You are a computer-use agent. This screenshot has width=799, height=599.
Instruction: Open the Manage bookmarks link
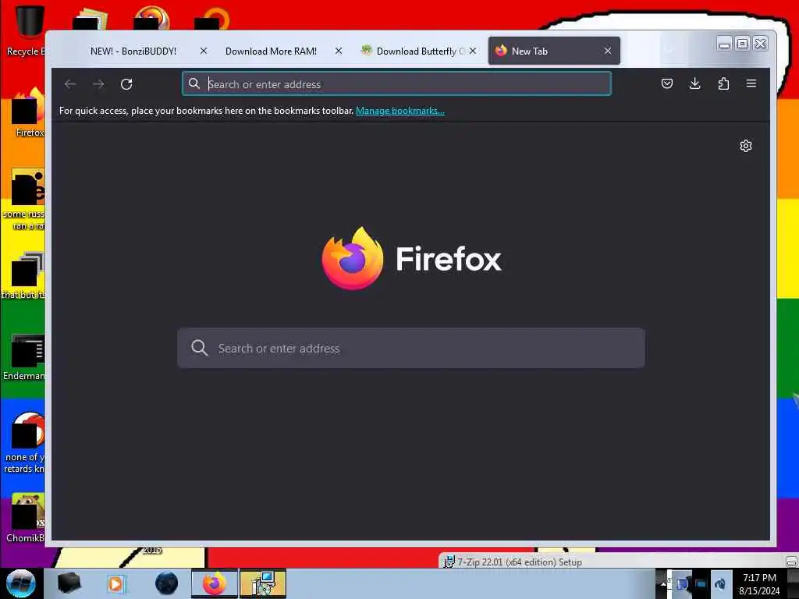point(400,111)
